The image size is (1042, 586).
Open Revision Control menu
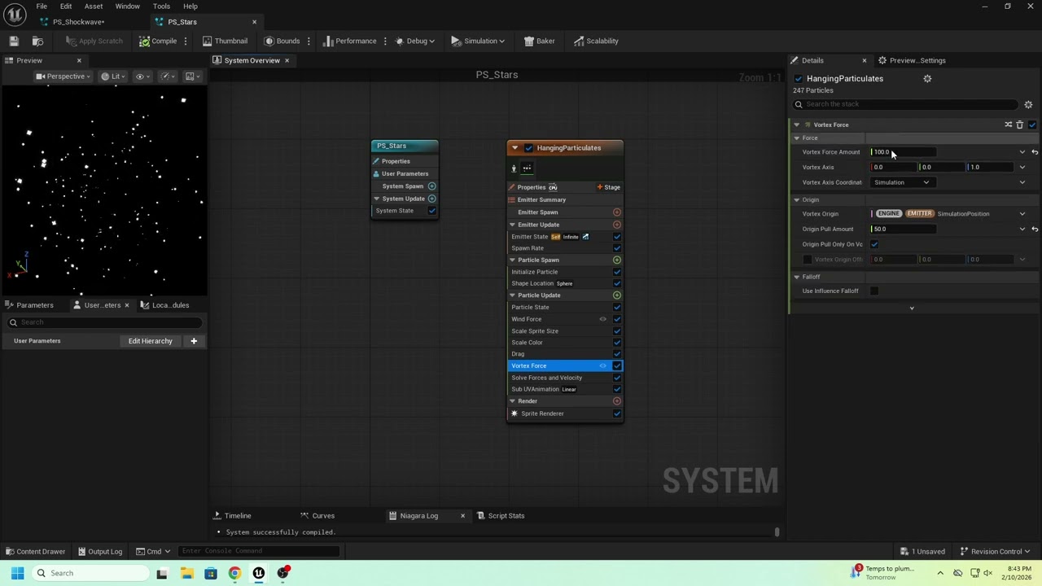coord(996,552)
